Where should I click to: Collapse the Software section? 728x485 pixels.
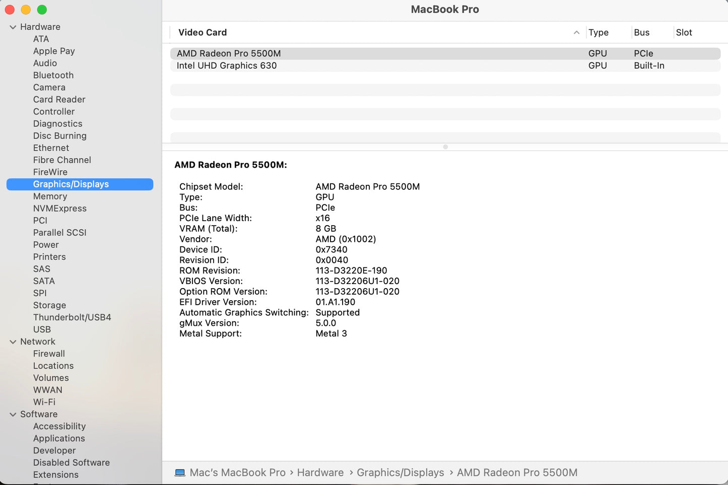pyautogui.click(x=13, y=414)
